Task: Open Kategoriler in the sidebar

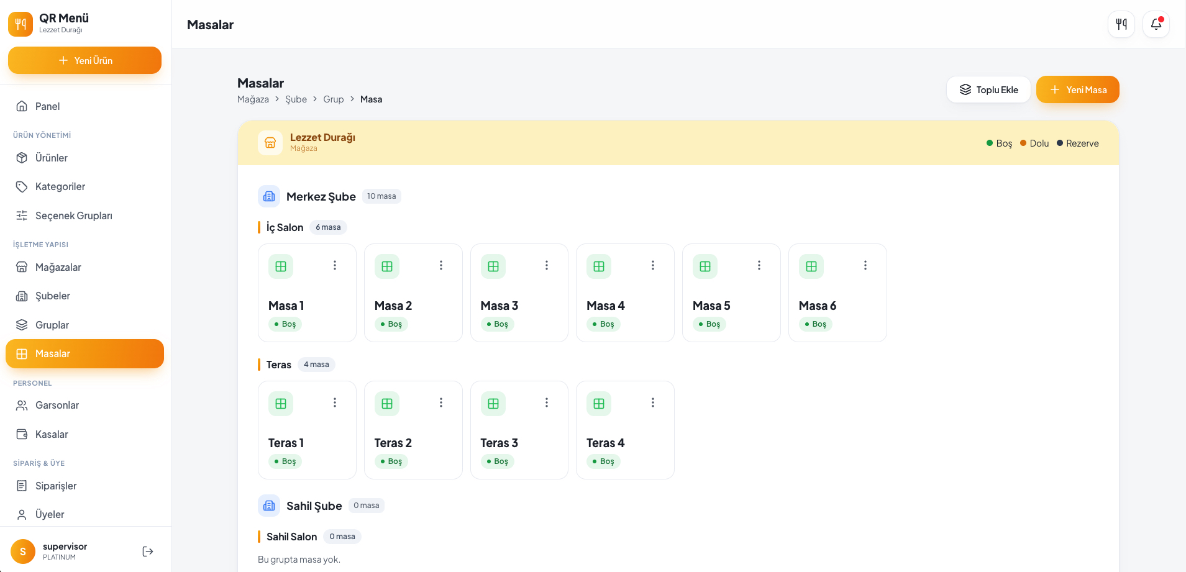Action: (84, 186)
